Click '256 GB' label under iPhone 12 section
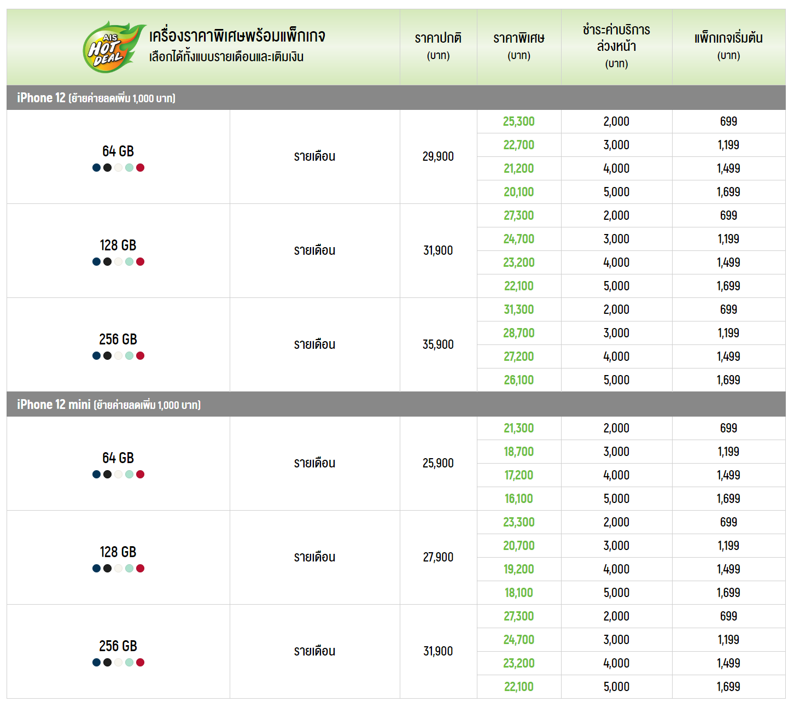Viewport: 794px width, 702px height. tap(118, 340)
